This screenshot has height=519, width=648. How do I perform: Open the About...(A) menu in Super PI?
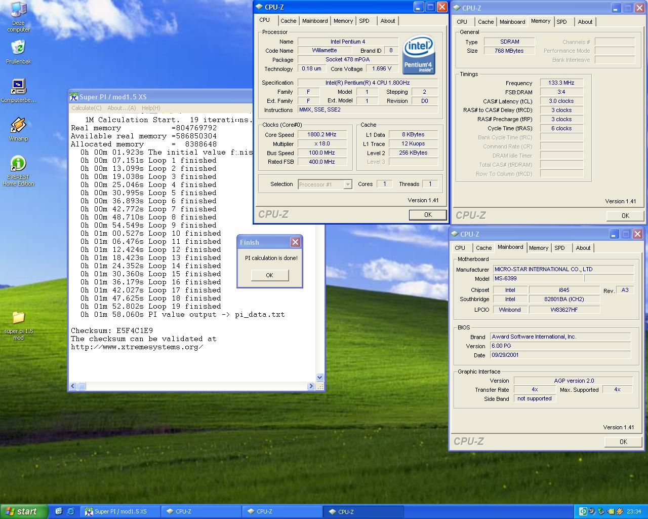pos(121,108)
